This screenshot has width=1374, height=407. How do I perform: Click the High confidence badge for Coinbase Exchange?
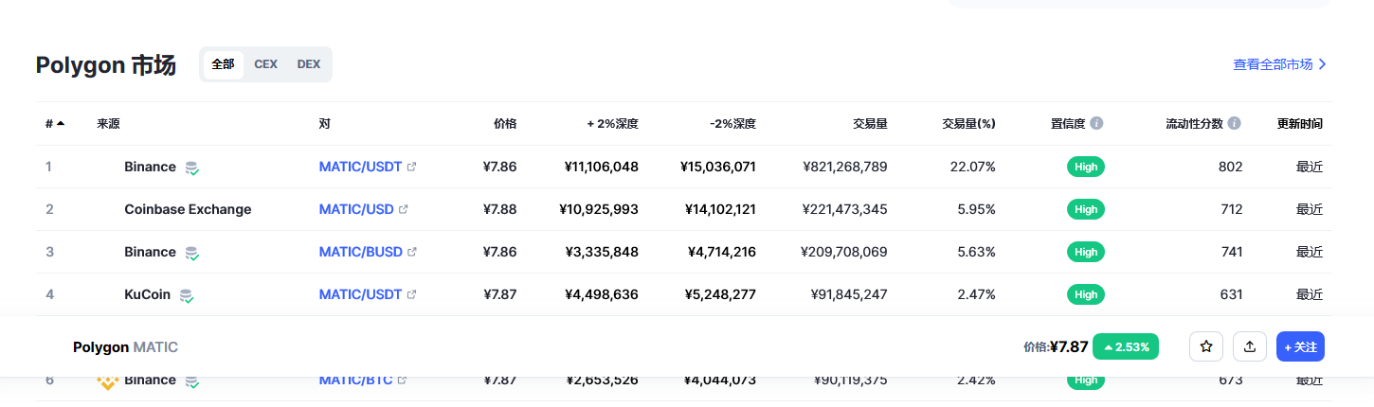pyautogui.click(x=1086, y=209)
